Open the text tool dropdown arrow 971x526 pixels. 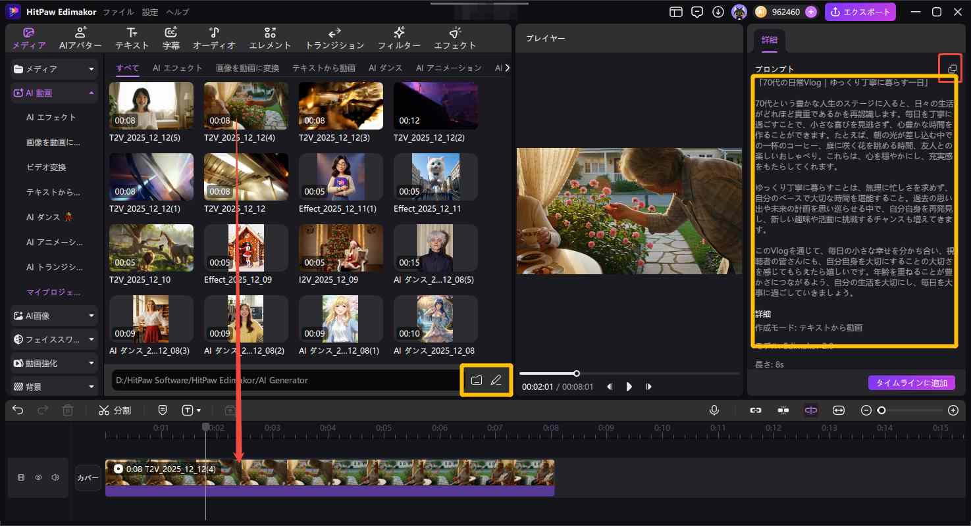[x=199, y=410]
